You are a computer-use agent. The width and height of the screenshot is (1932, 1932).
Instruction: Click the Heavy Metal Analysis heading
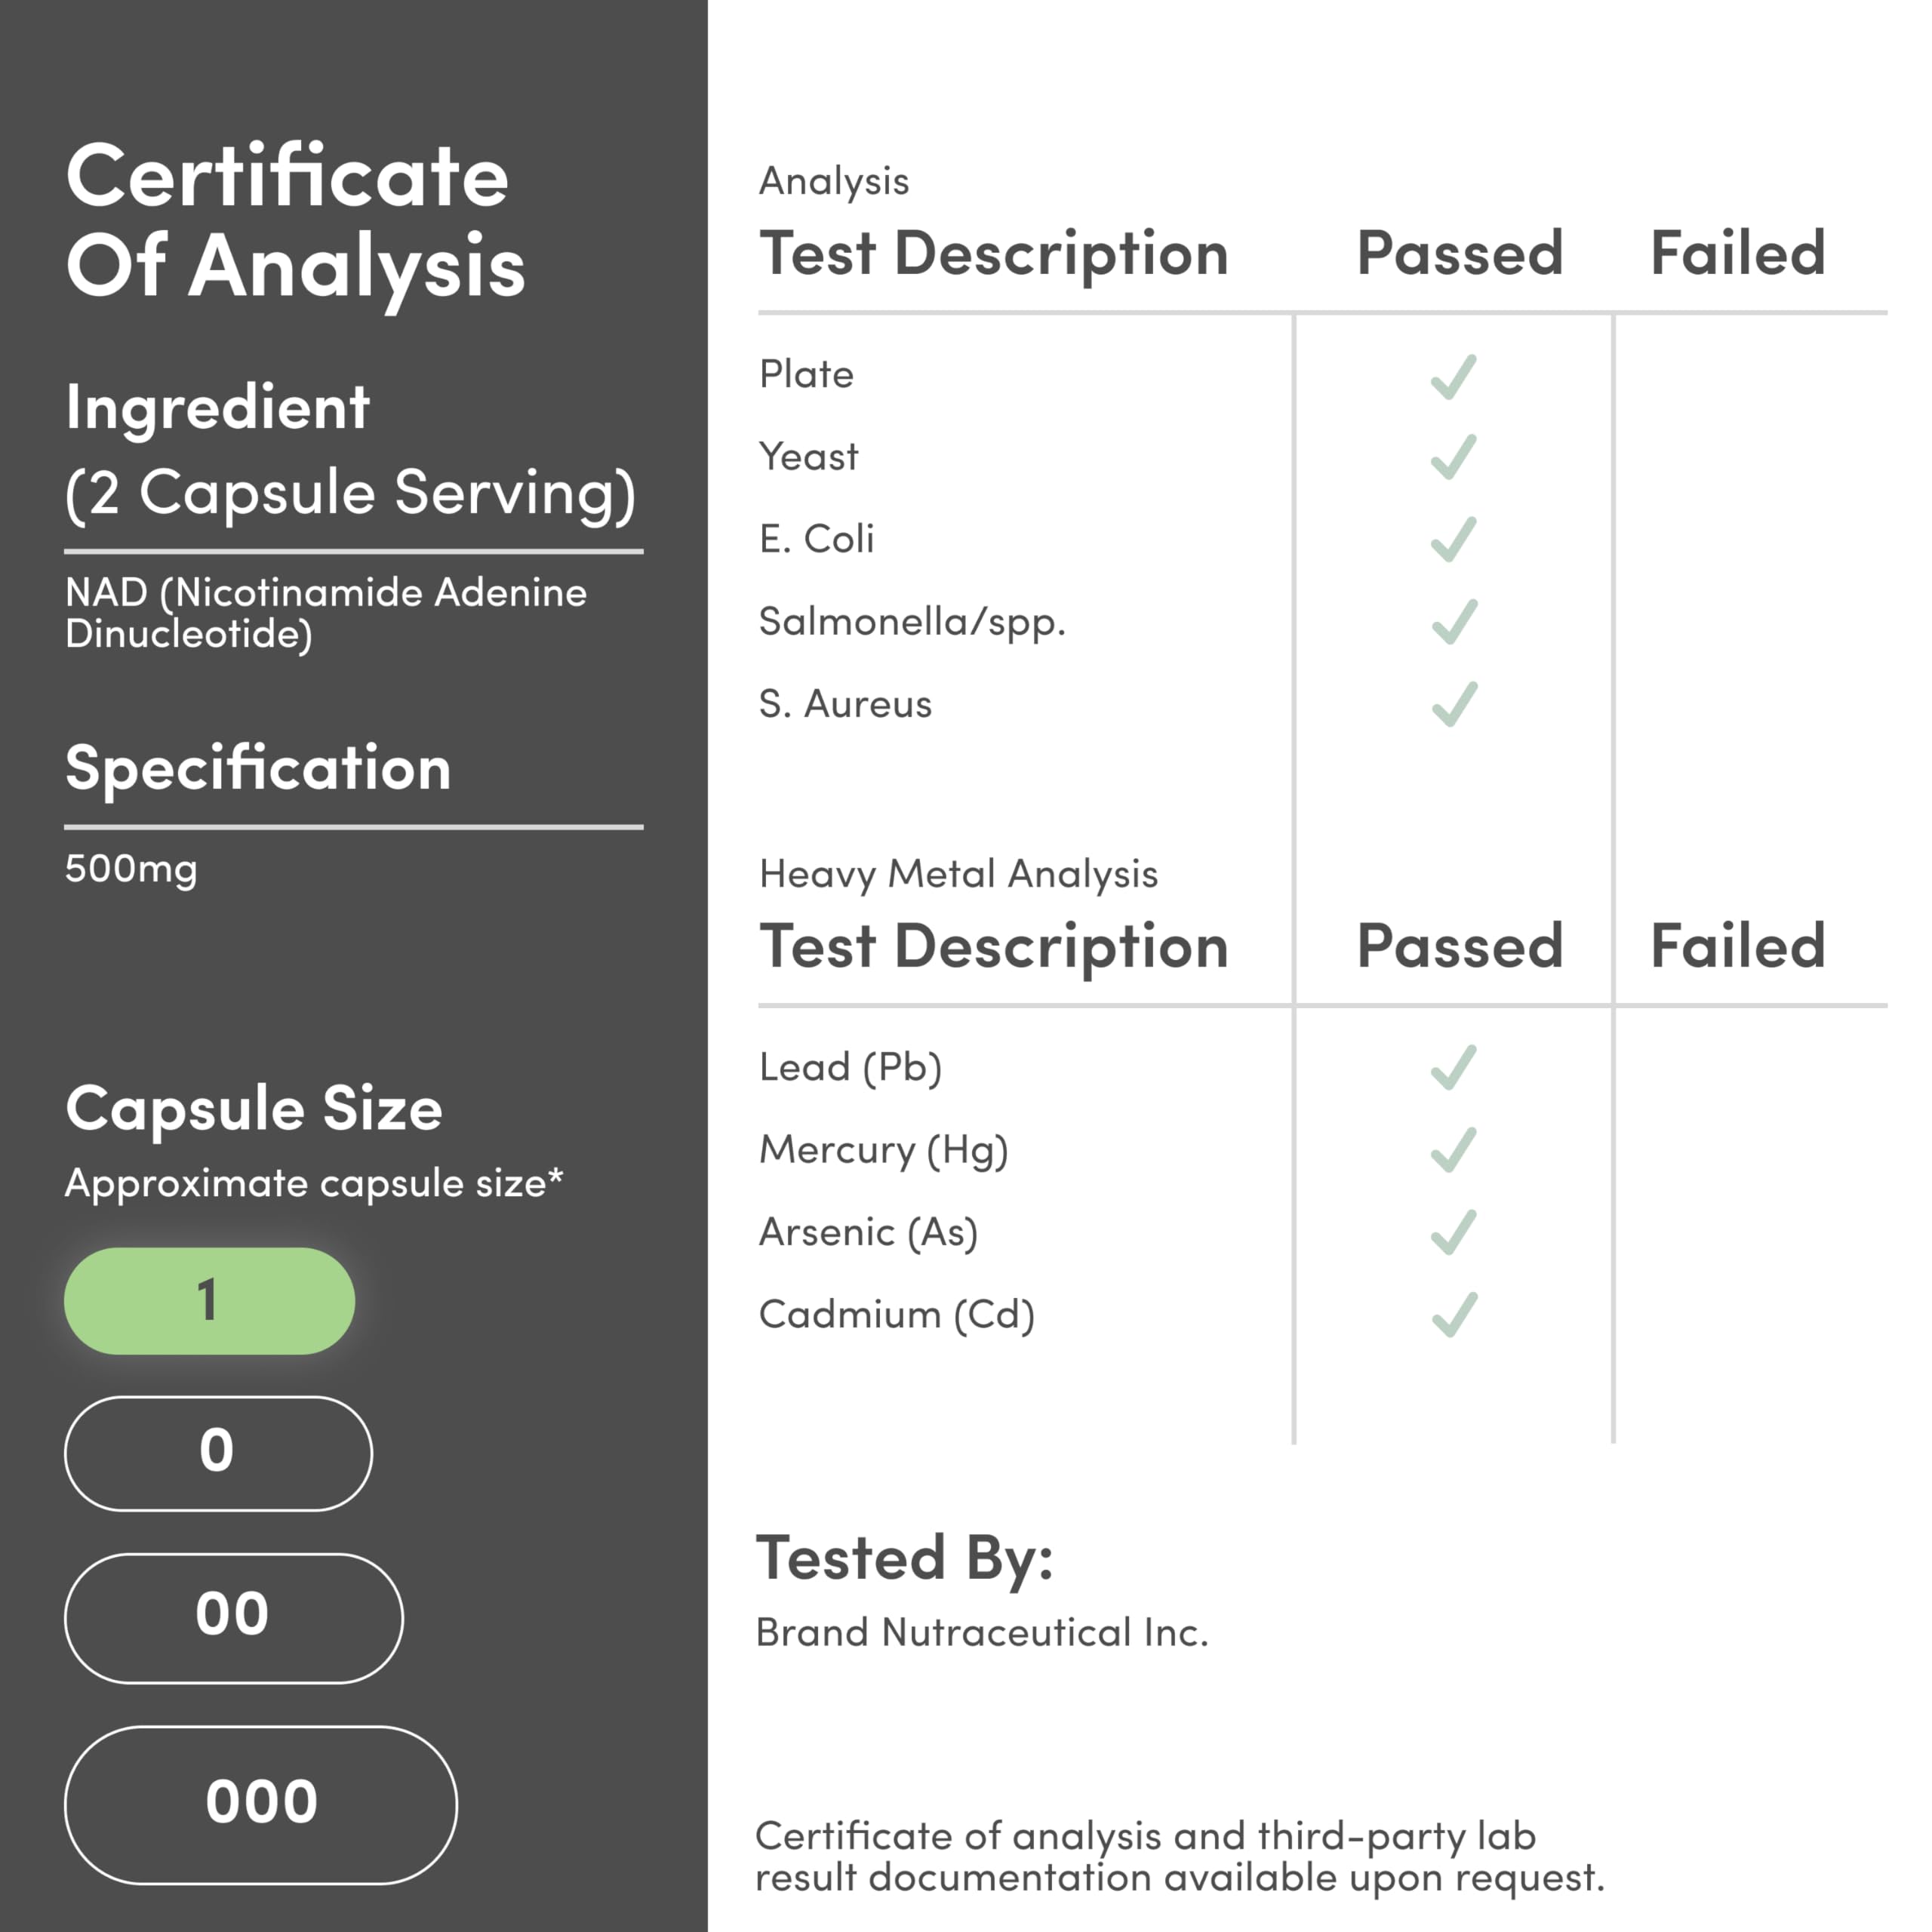coord(958,874)
